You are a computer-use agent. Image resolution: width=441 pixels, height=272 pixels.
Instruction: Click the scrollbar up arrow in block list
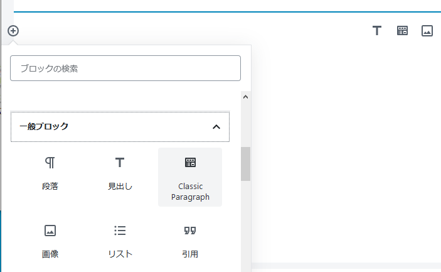pos(245,97)
